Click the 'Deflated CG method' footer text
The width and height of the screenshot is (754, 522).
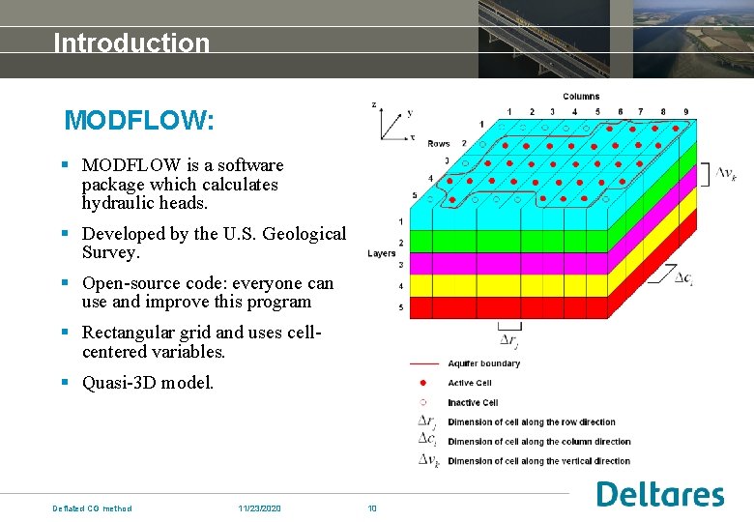pyautogui.click(x=92, y=508)
